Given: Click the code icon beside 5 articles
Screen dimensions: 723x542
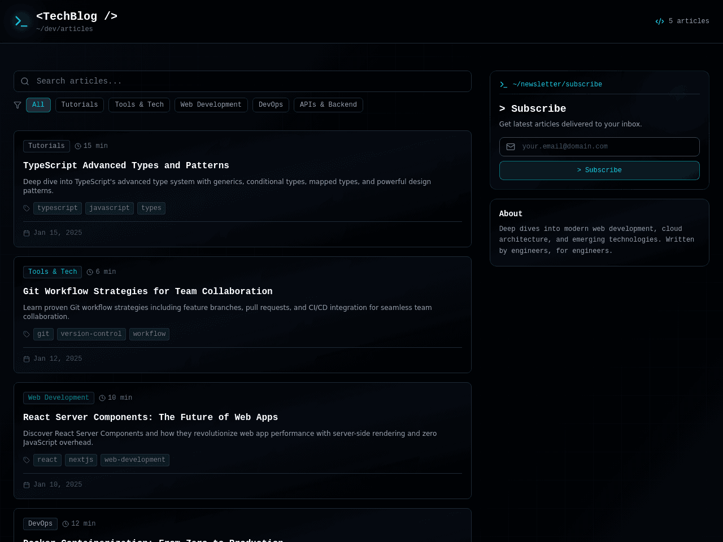Looking at the screenshot, I should tap(660, 21).
